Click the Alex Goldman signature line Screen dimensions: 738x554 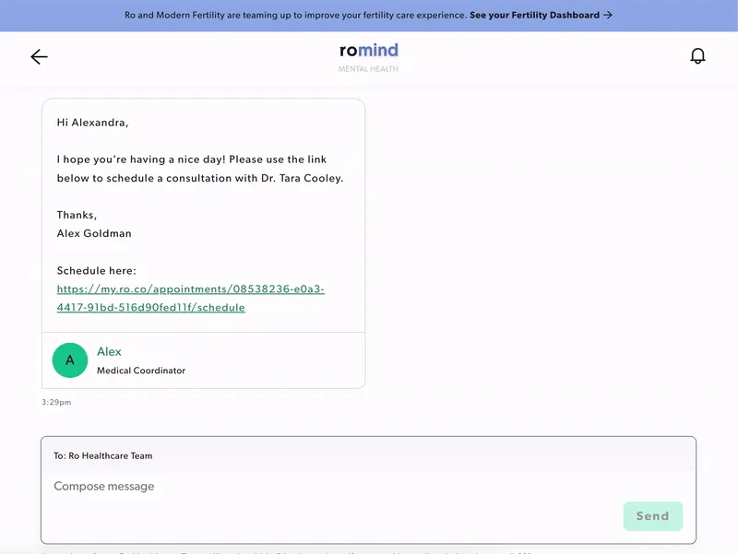click(x=94, y=233)
